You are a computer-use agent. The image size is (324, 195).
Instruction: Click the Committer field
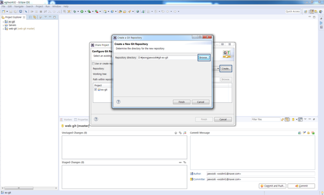(261, 179)
